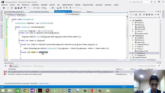Select the metadatos file not found error row
This screenshot has height=93, width=165.
click(x=69, y=72)
